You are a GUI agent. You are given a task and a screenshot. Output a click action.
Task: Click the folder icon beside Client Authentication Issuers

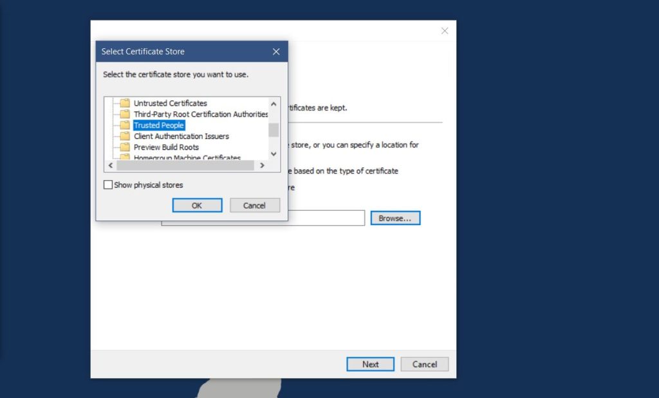tap(125, 136)
